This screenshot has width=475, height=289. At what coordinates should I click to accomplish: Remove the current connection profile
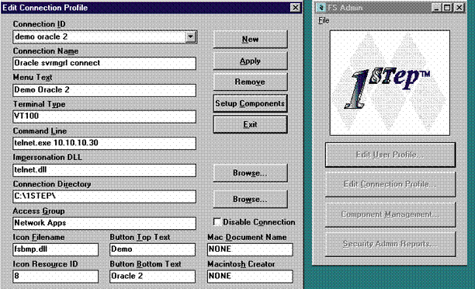pos(250,82)
